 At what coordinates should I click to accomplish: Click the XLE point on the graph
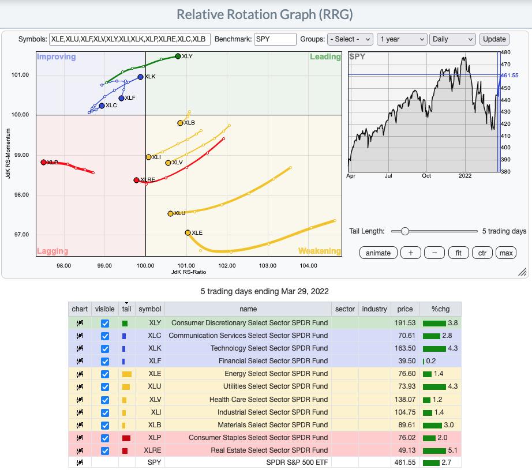(188, 232)
